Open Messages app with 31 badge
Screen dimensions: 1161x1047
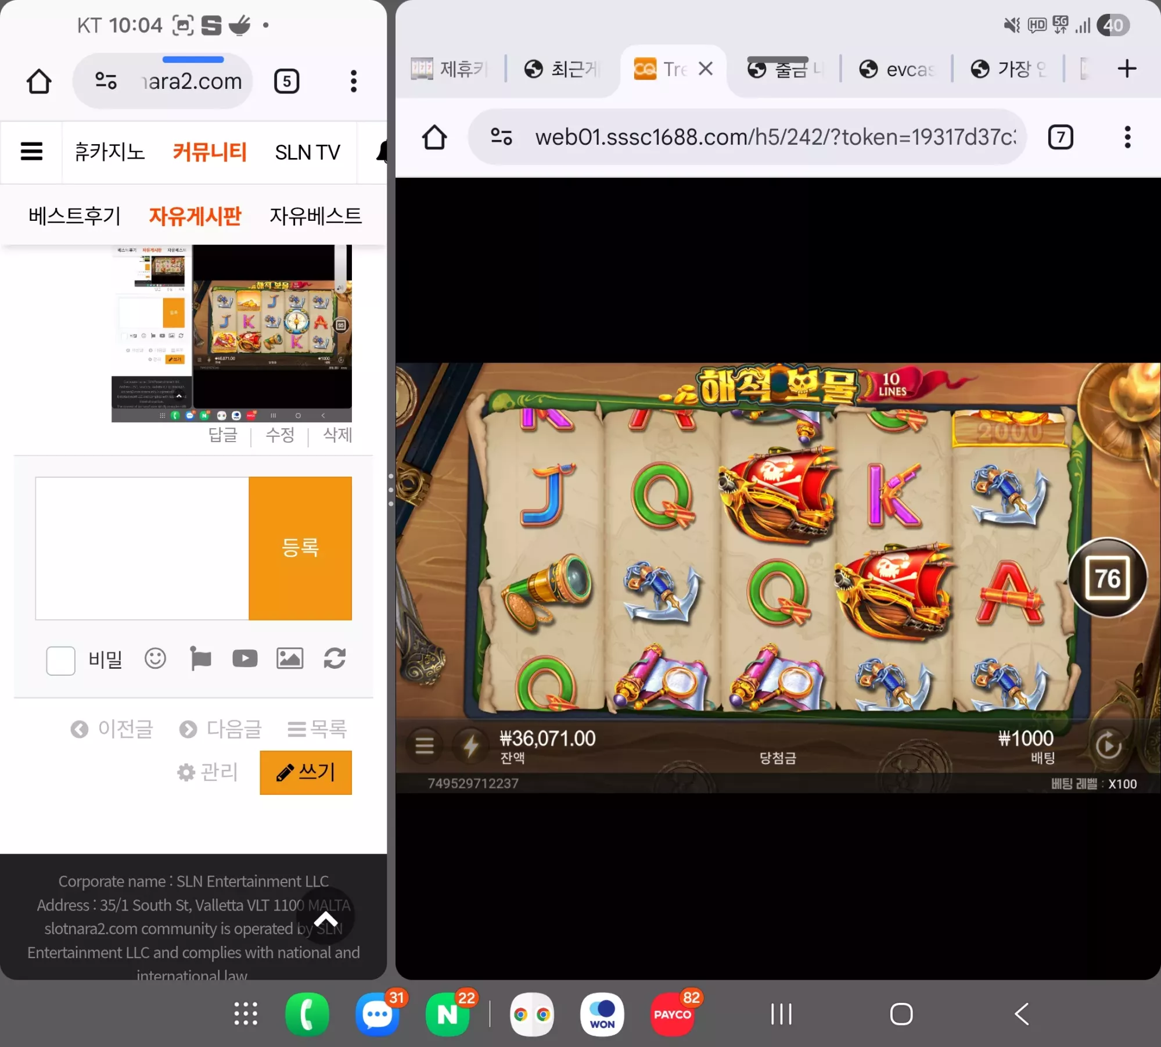pyautogui.click(x=378, y=1014)
